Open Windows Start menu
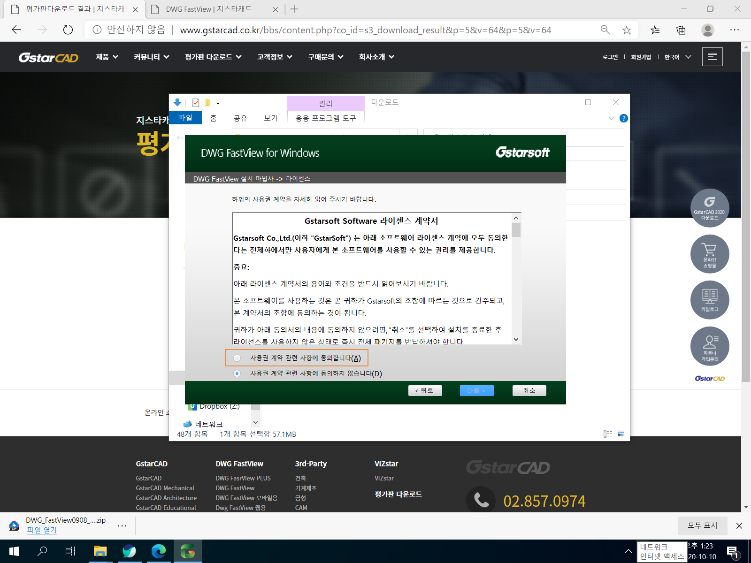This screenshot has width=751, height=563. pos(14,551)
